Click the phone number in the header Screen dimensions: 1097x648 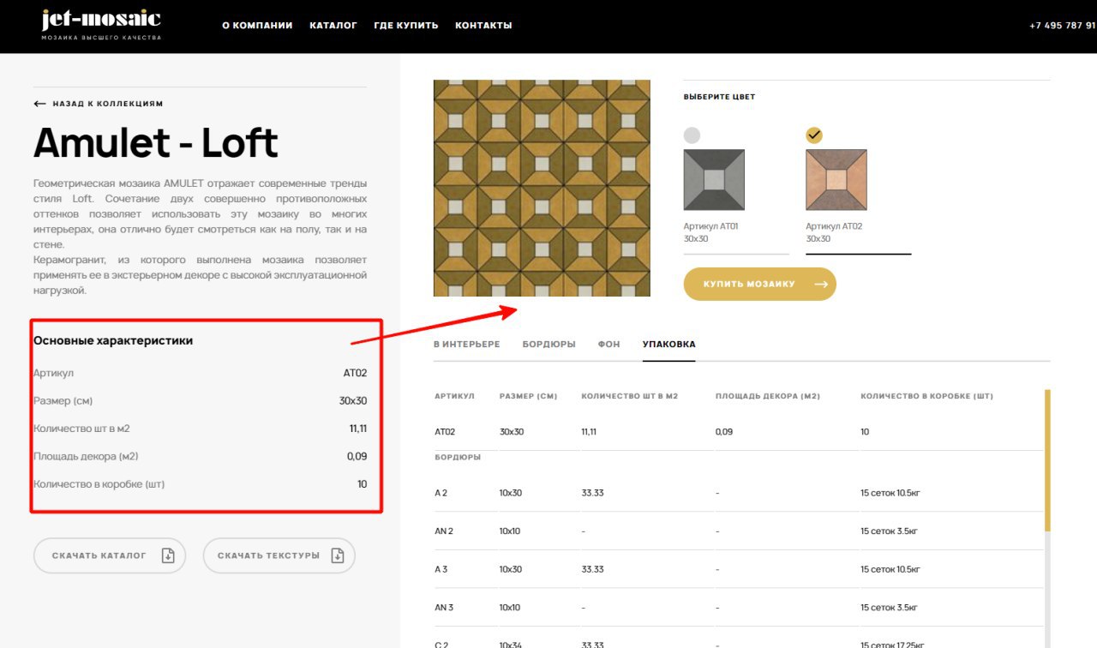click(x=1063, y=26)
